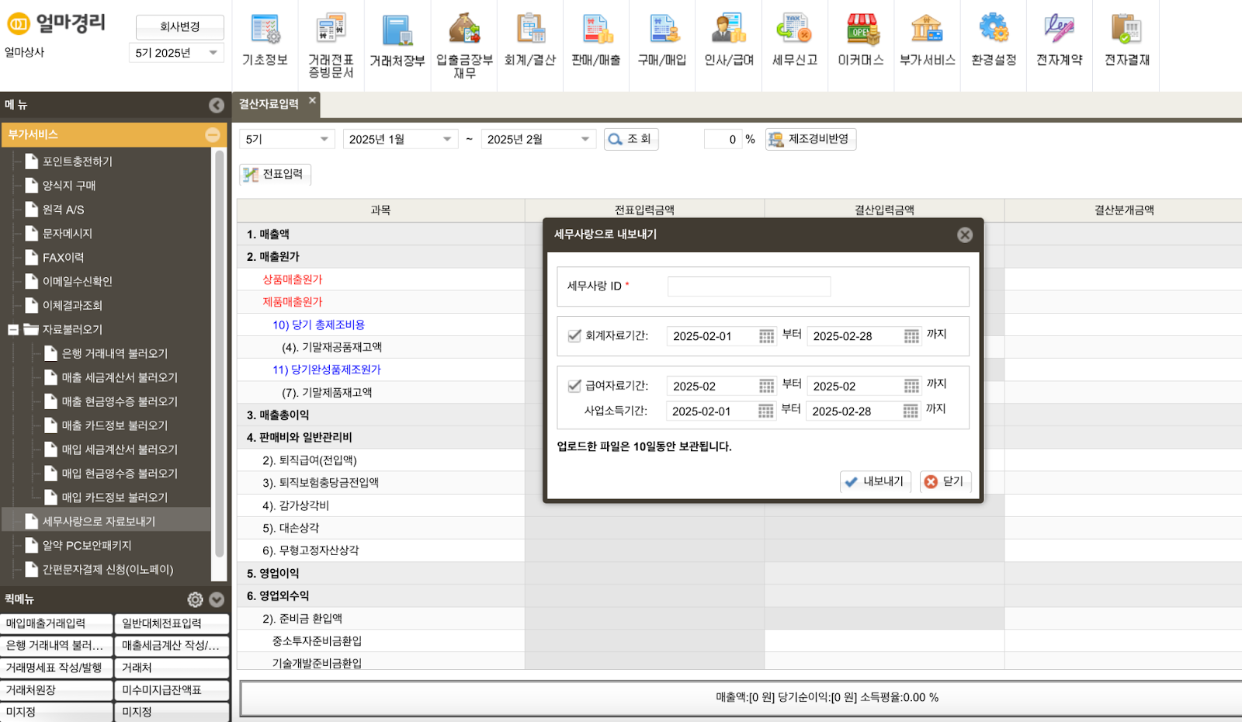Screen dimensions: 1242x722
Task: Open calendar for 급여자료기간 start month
Action: click(766, 386)
